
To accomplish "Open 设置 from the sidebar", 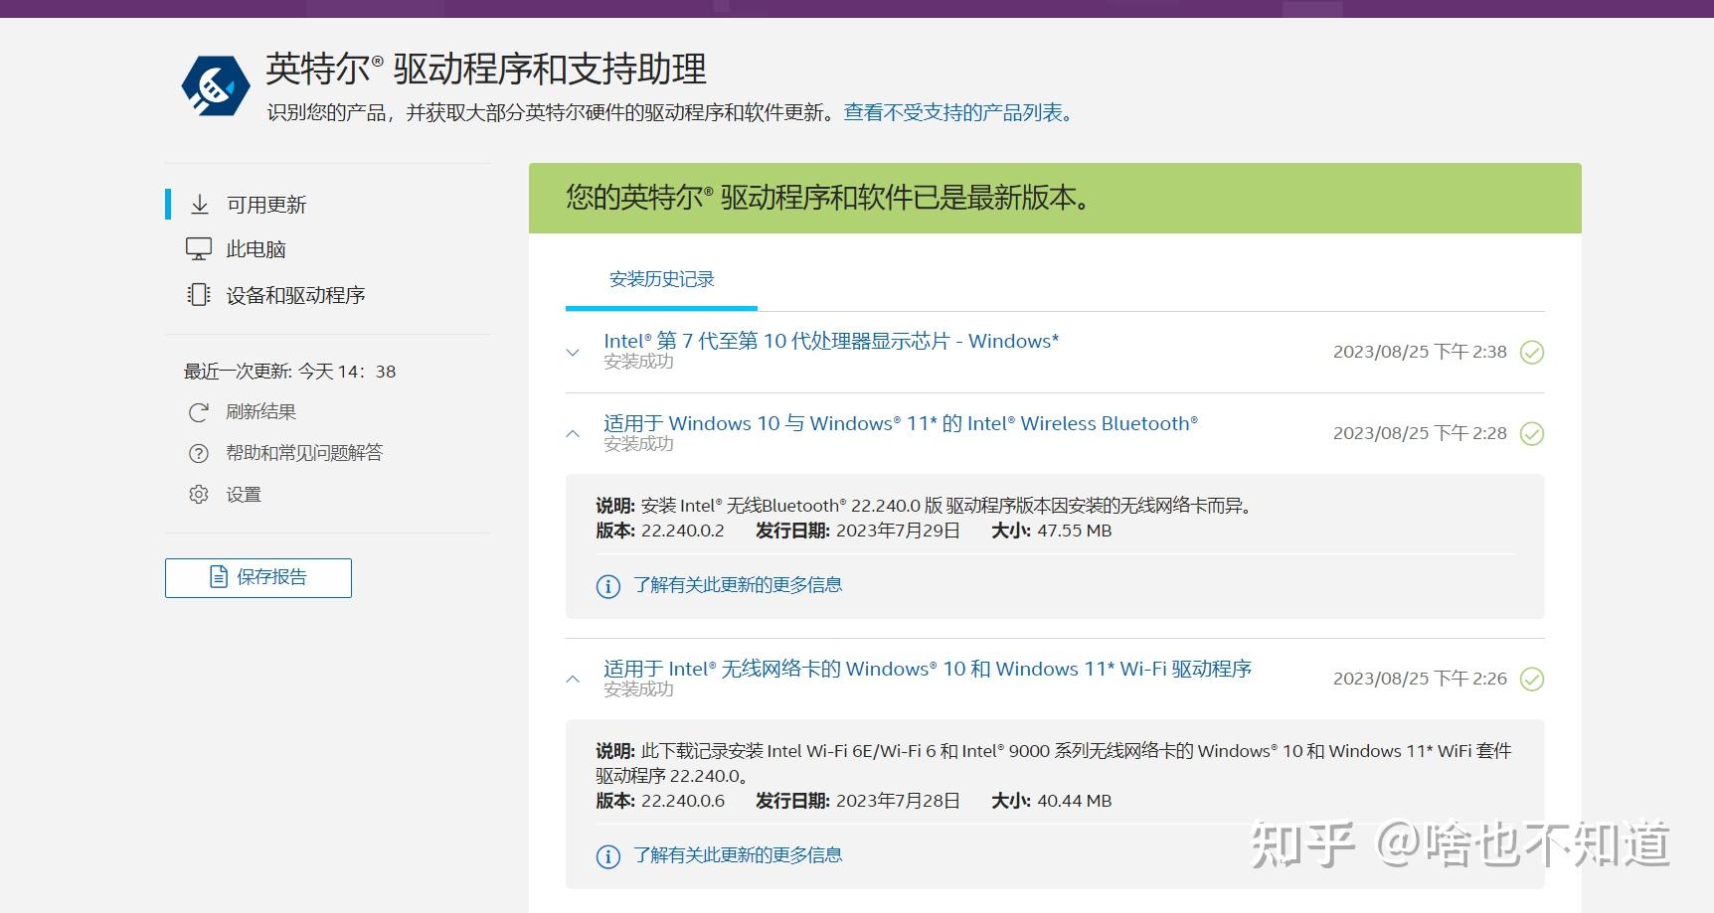I will 244,494.
